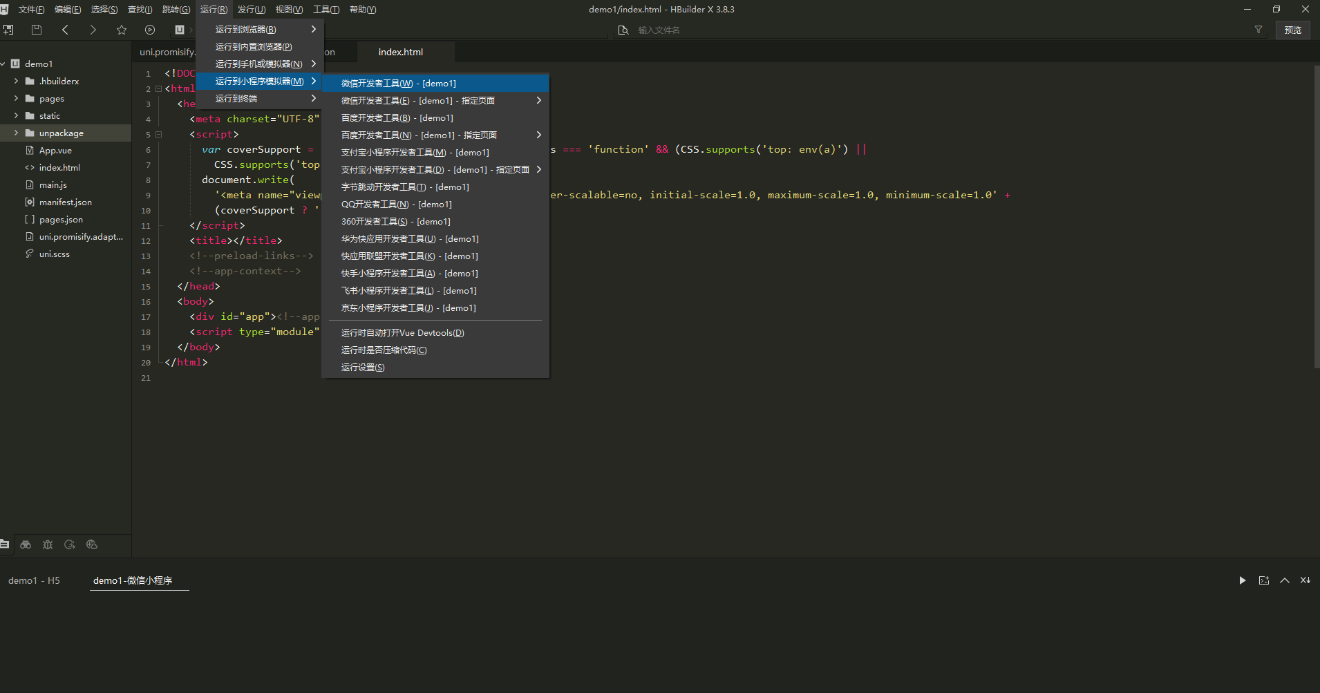Expand the static folder
The width and height of the screenshot is (1320, 693).
(x=16, y=115)
